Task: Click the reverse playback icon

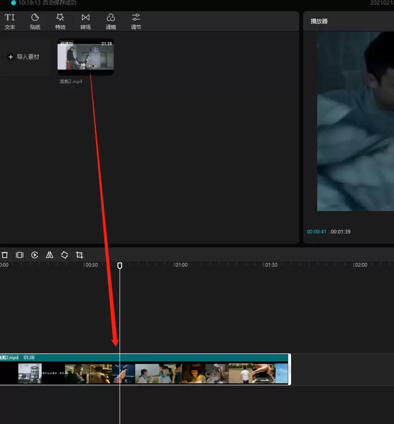Action: click(34, 255)
